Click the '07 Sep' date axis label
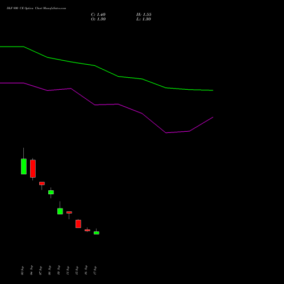This screenshot has height=284, width=284. click(40, 270)
